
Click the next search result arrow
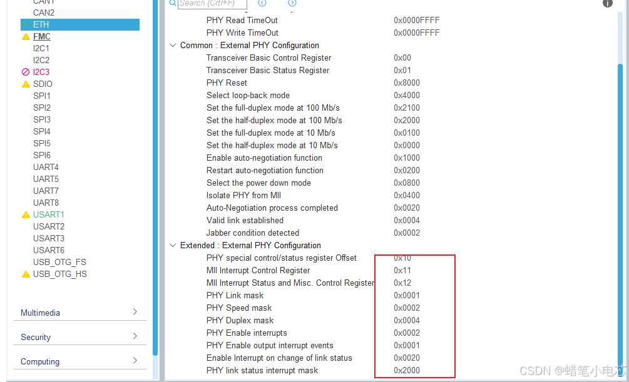click(292, 3)
